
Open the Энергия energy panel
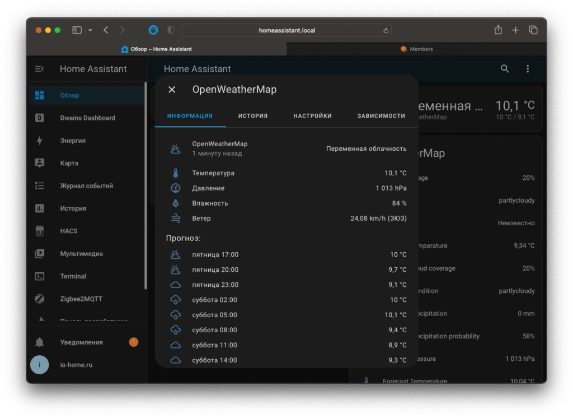[x=87, y=141]
